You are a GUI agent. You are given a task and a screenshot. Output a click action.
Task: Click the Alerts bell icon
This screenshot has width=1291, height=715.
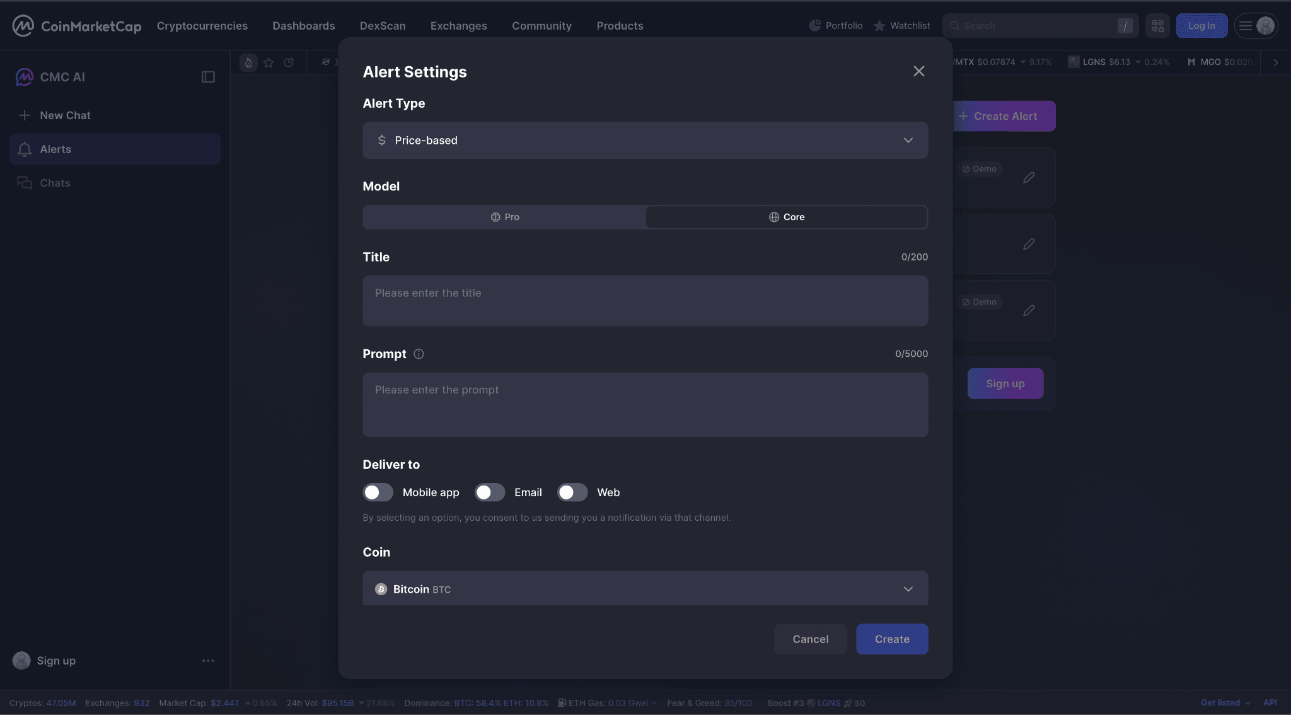click(25, 149)
